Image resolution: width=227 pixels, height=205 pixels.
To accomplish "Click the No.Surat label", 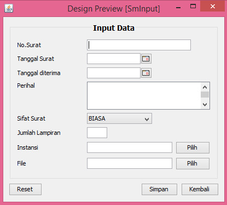I will (29, 45).
